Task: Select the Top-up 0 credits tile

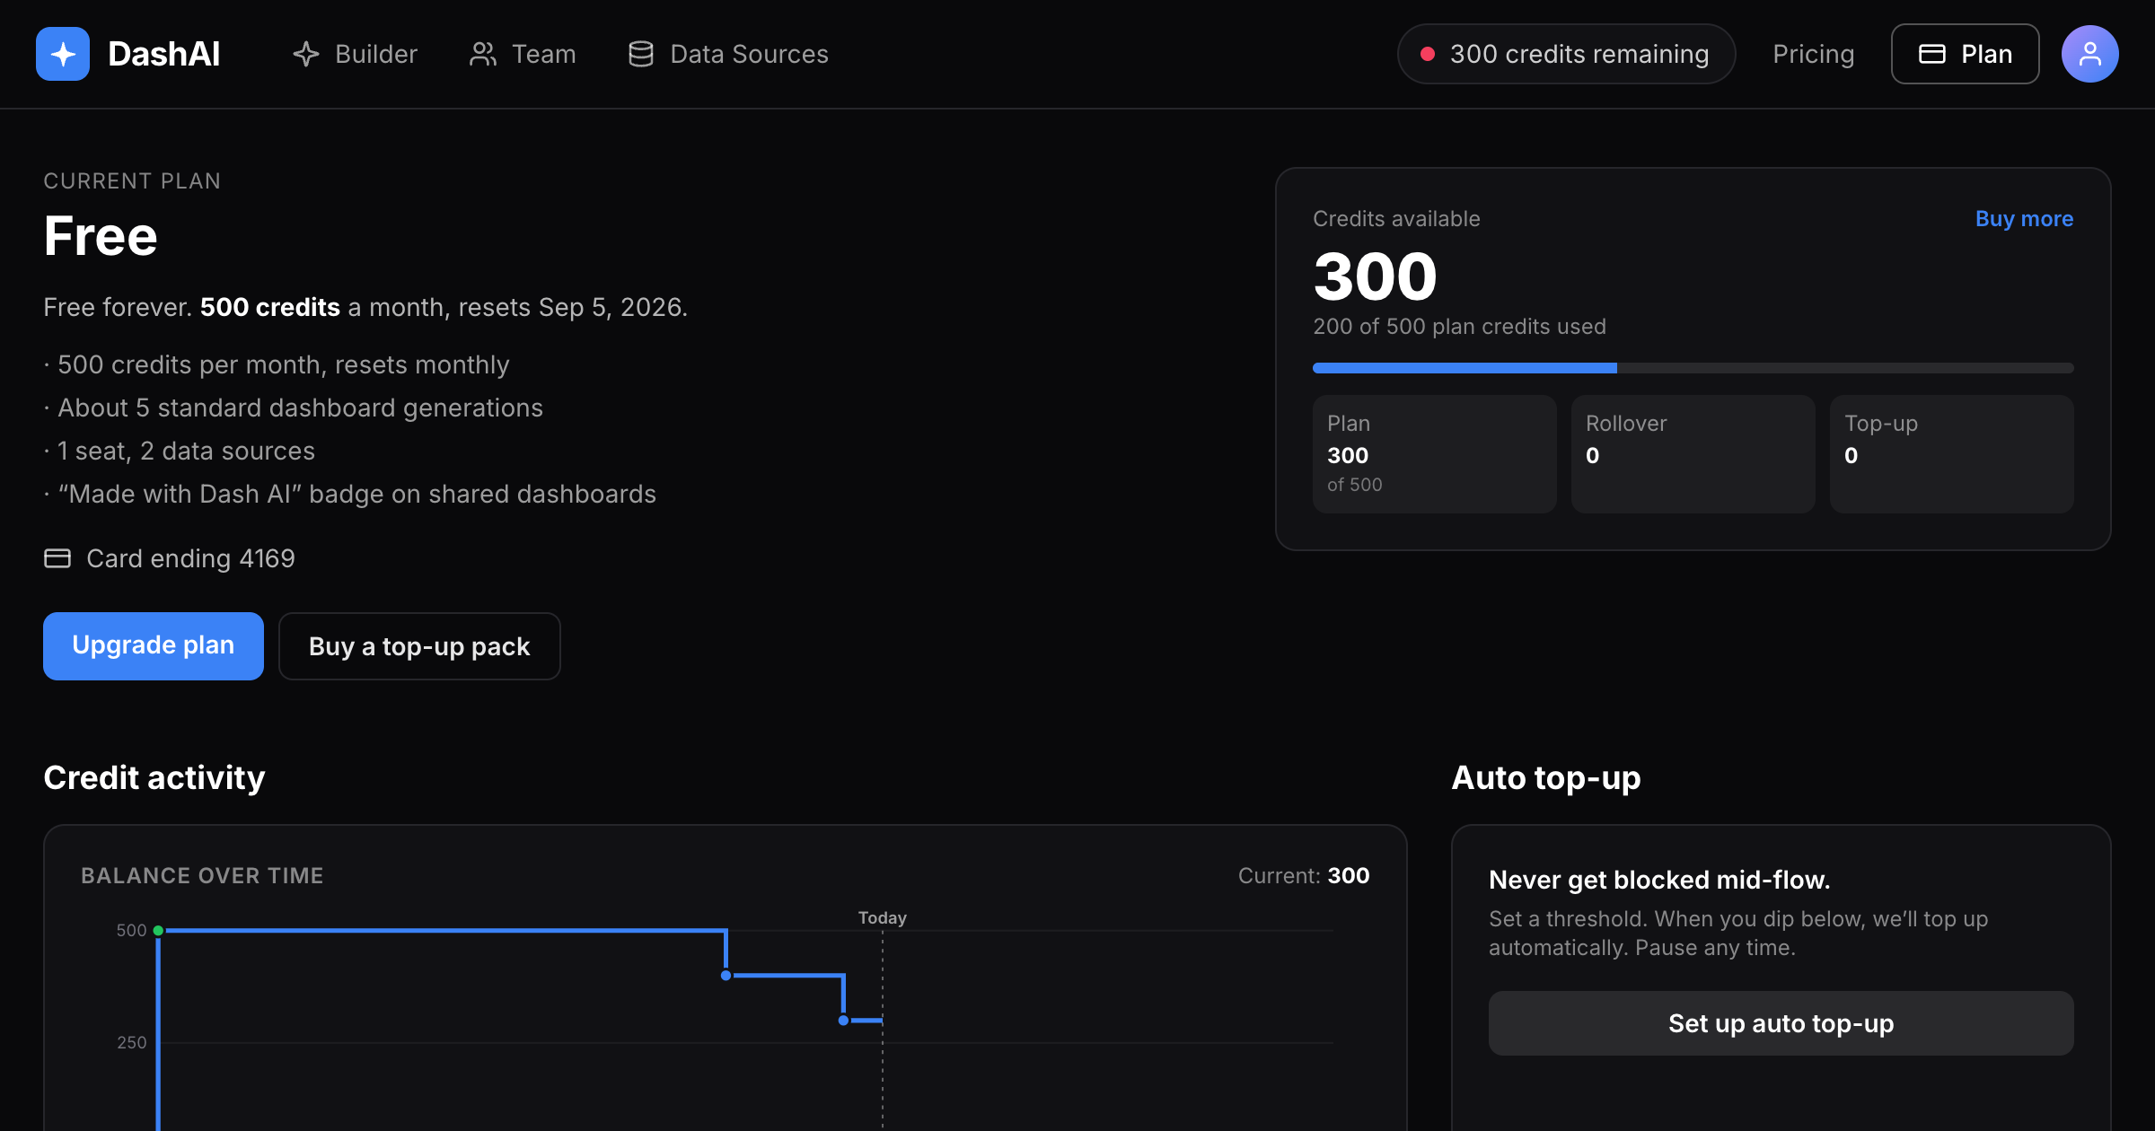Action: [x=1951, y=454]
